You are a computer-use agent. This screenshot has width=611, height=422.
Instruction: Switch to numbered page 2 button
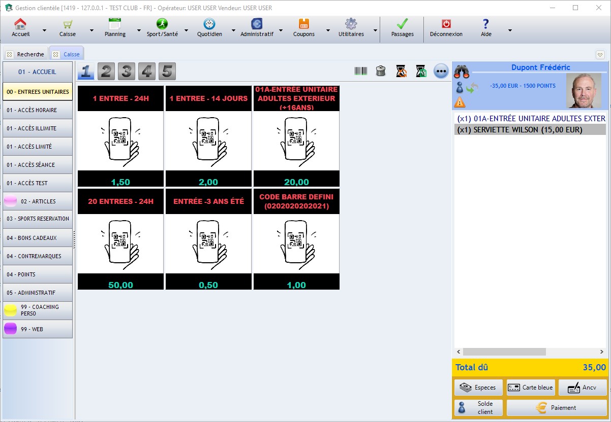106,72
